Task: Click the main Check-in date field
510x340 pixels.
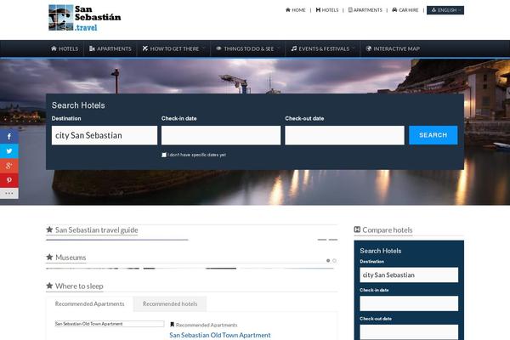Action: [221, 135]
